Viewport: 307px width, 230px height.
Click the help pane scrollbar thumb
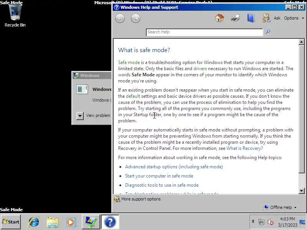(x=301, y=109)
